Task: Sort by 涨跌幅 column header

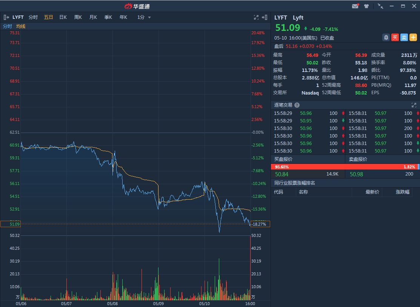Action: pos(403,192)
